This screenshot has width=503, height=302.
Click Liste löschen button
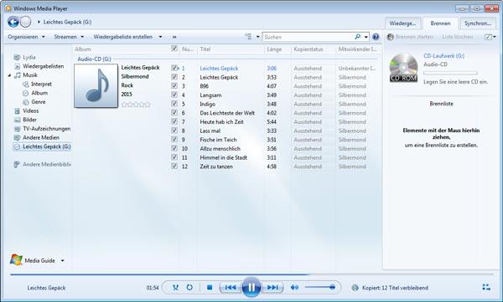(457, 37)
